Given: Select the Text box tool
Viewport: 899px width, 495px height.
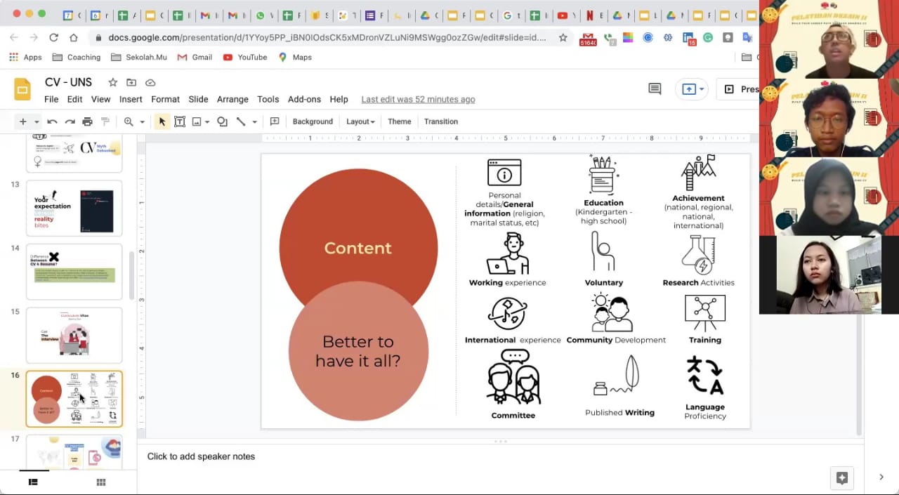Looking at the screenshot, I should tap(180, 121).
